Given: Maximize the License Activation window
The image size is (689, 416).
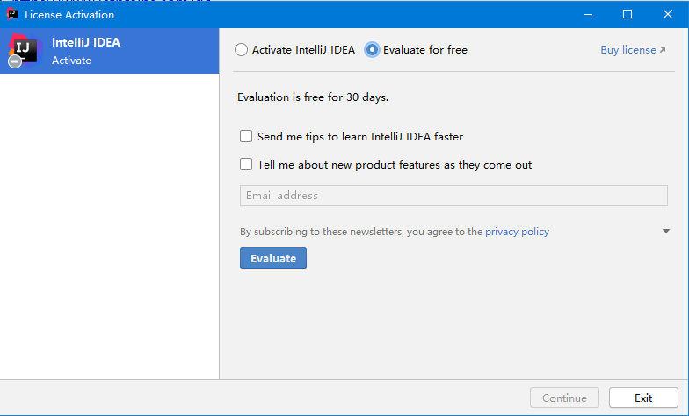Looking at the screenshot, I should click(627, 14).
